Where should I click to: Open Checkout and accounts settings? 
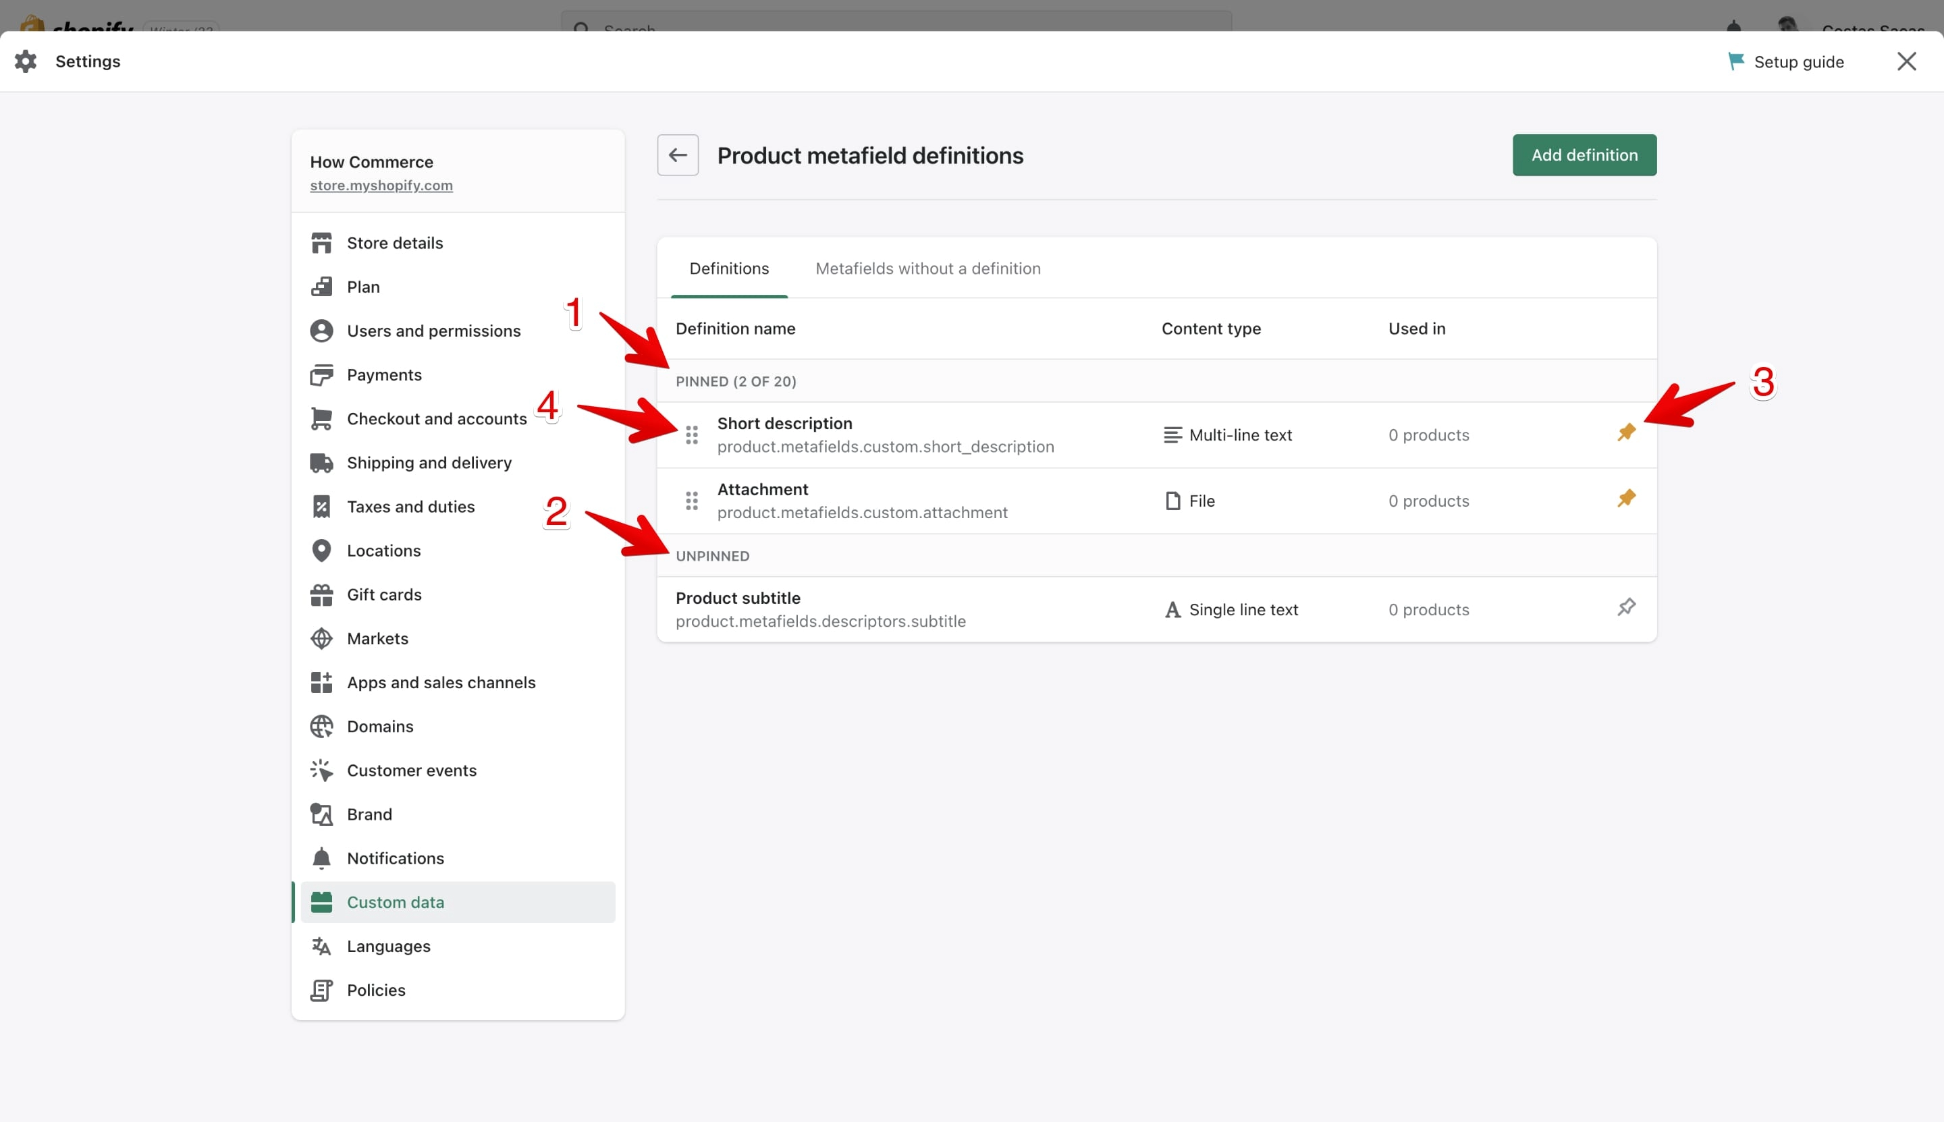tap(458, 418)
